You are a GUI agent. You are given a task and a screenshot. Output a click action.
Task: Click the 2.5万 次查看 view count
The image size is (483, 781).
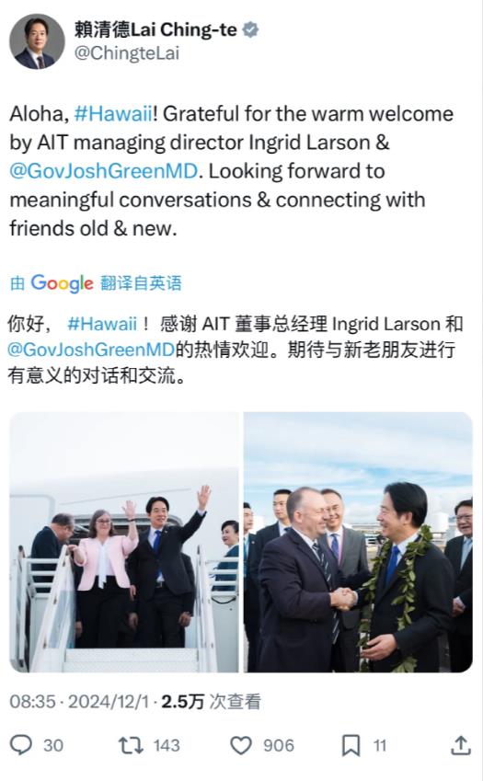(x=211, y=702)
